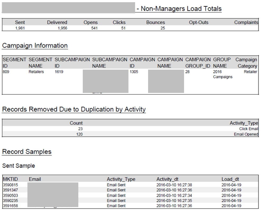The height and width of the screenshot is (211, 261).
Task: Select the Opt-Outs column header
Action: 199,22
